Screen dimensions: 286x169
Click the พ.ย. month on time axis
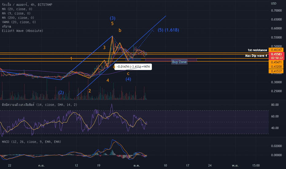pos(235,166)
